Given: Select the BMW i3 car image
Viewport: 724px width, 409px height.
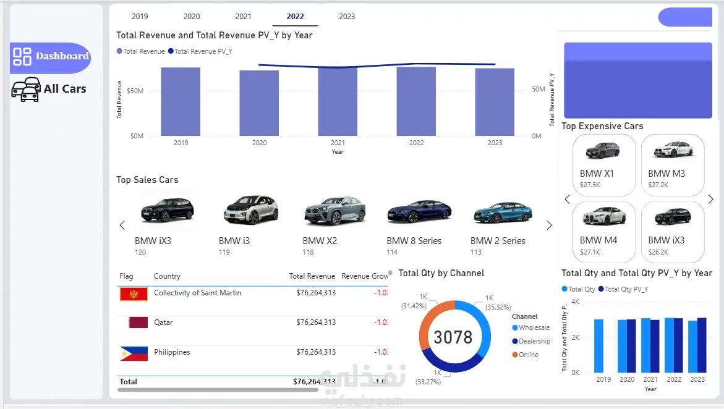Looking at the screenshot, I should point(251,209).
